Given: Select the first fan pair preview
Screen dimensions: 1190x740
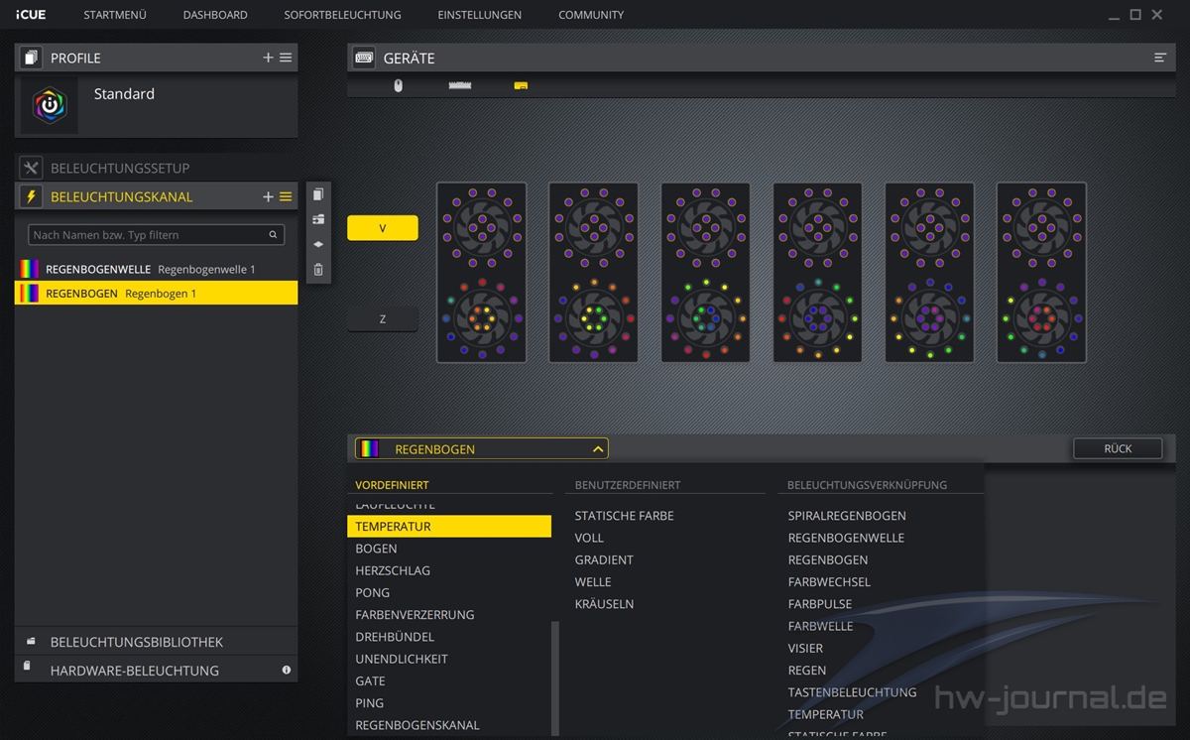Looking at the screenshot, I should (481, 272).
